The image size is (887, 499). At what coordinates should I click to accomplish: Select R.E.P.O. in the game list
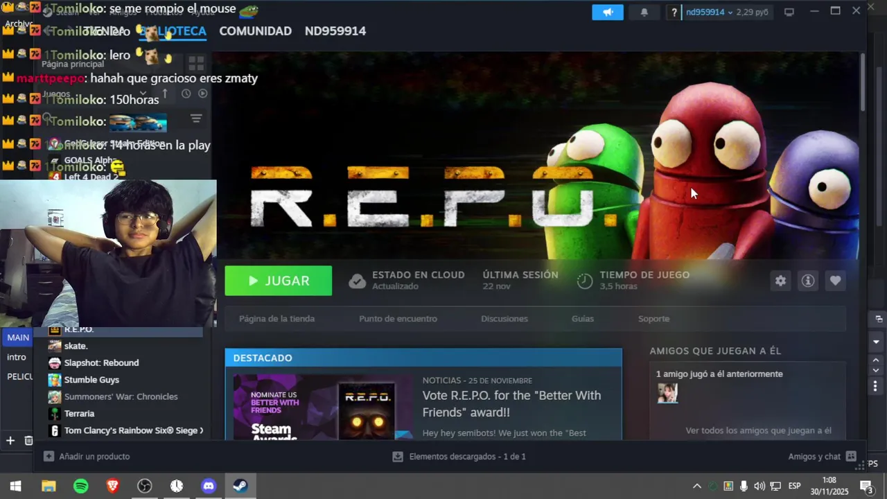[125, 330]
